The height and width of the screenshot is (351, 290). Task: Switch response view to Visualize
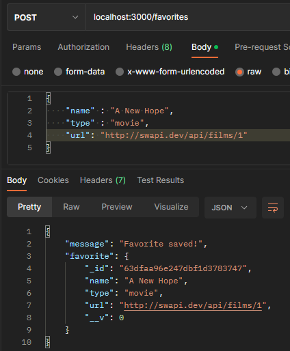(x=171, y=207)
